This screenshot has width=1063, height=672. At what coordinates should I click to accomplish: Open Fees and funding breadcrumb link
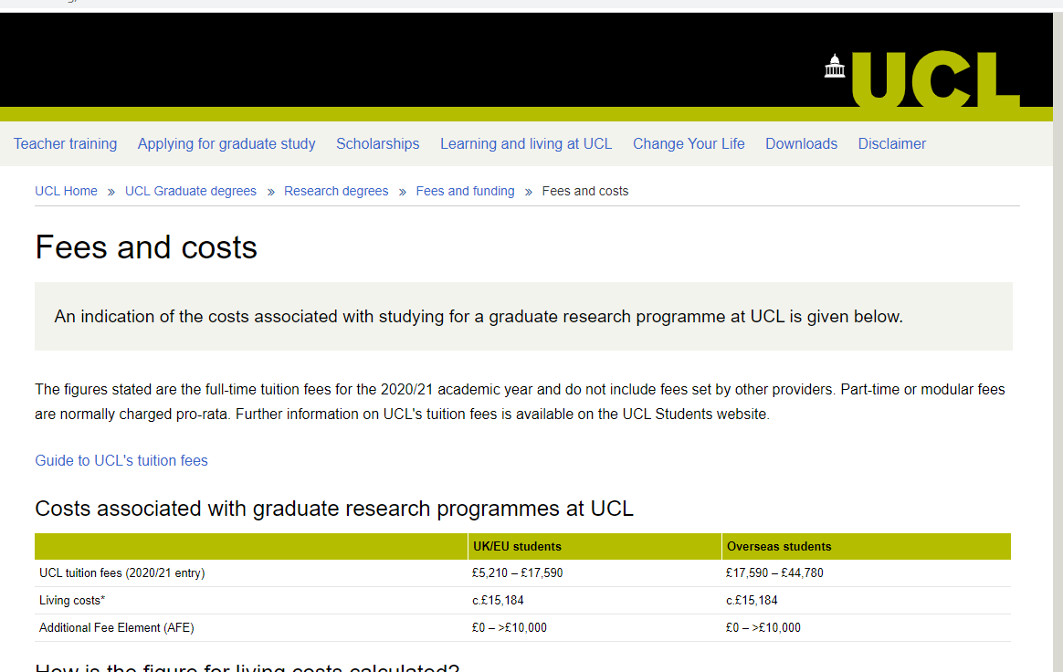[x=465, y=191]
